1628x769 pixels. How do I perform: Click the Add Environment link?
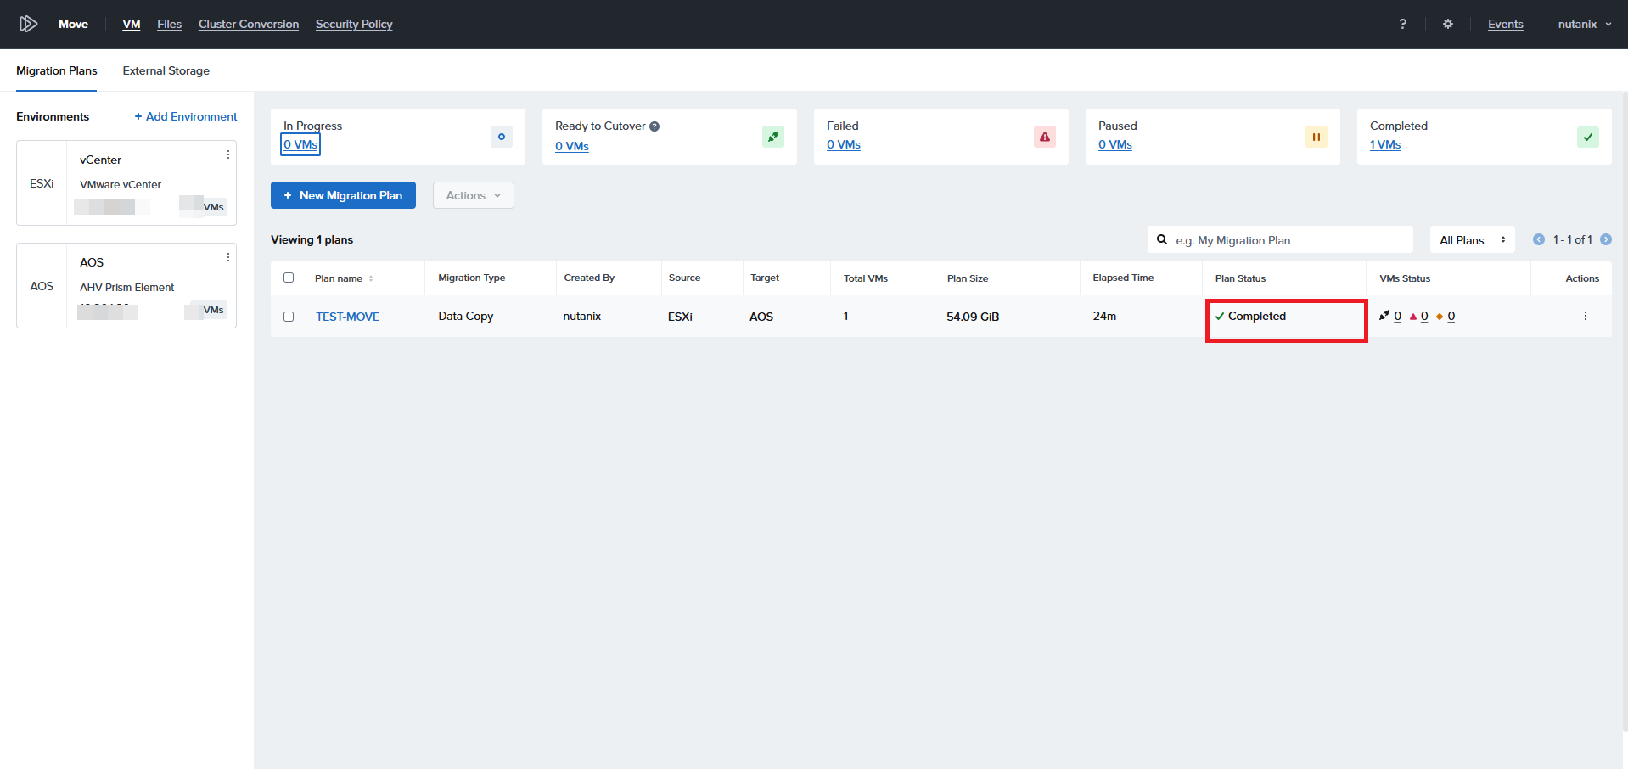tap(186, 116)
